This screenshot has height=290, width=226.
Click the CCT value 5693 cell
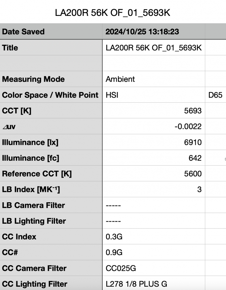click(x=154, y=111)
